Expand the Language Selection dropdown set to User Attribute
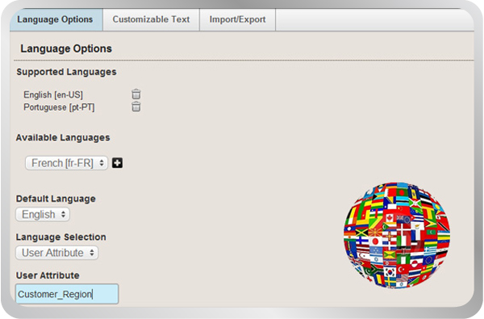 click(x=57, y=253)
